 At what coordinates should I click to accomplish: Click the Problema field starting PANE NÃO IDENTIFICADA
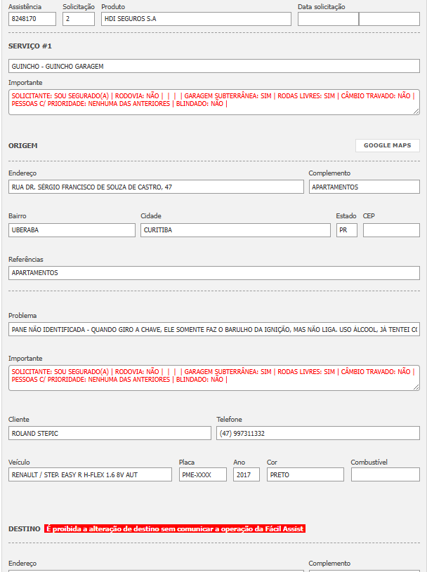click(x=214, y=329)
